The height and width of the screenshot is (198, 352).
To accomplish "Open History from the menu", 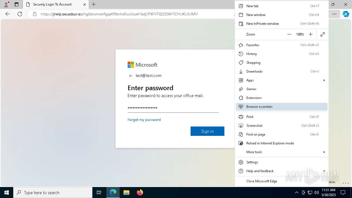I will [282, 54].
